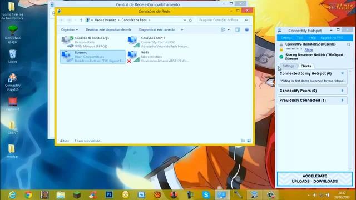Show more toolbar commands chevron
Screen dimensions: 356x200
(182, 29)
